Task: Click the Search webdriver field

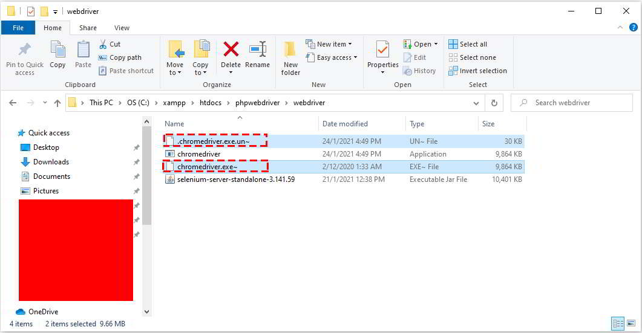Action: (x=572, y=103)
